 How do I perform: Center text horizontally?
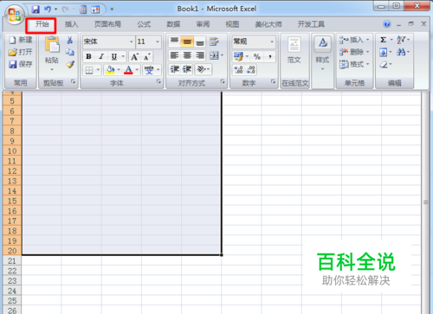[x=187, y=55]
